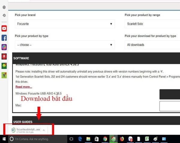
Task: Expand the download item options chevron
Action: click(x=44, y=130)
